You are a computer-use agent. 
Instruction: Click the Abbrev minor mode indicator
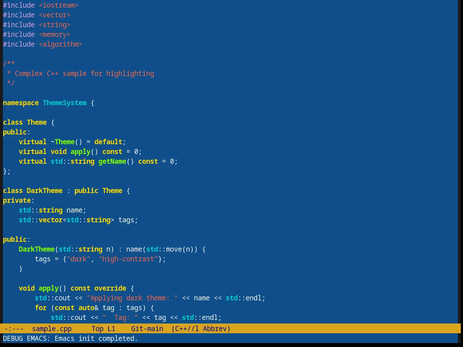pyautogui.click(x=217, y=329)
